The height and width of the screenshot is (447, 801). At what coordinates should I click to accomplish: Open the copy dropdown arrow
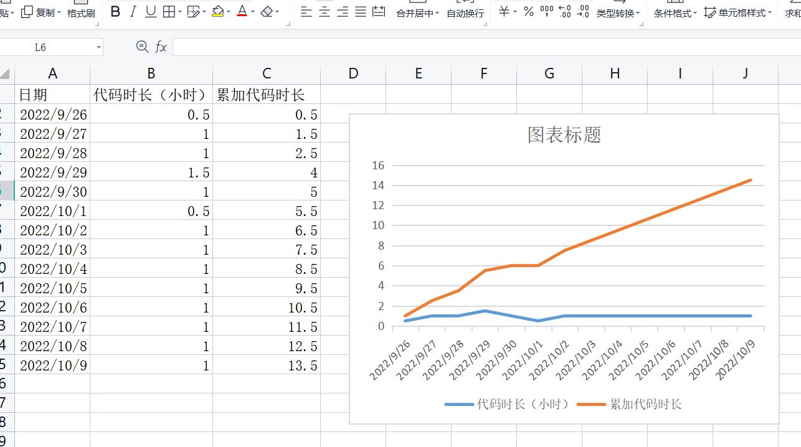pos(59,12)
